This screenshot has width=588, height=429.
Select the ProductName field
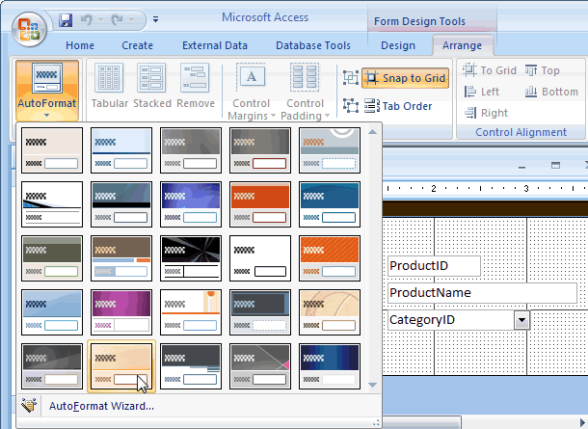point(482,293)
